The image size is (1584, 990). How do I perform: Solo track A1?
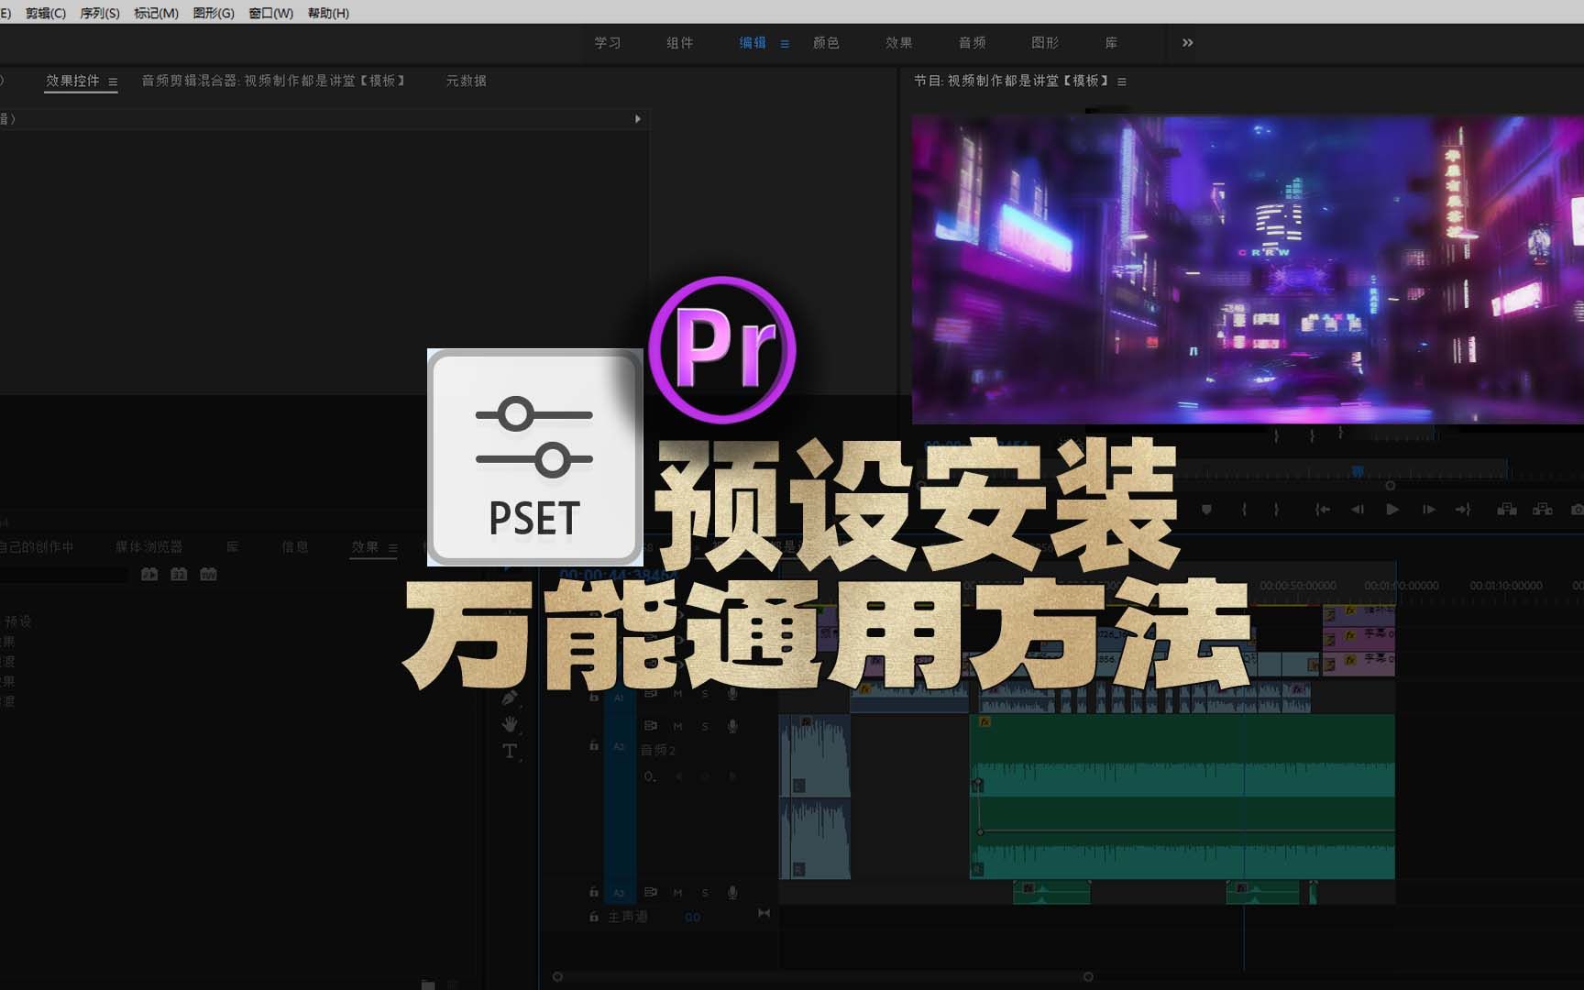coord(705,695)
